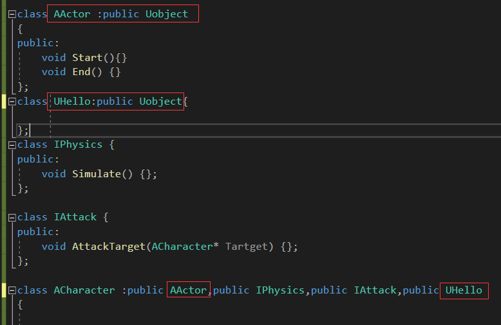Click Uobject base class on the UHello line

[161, 101]
